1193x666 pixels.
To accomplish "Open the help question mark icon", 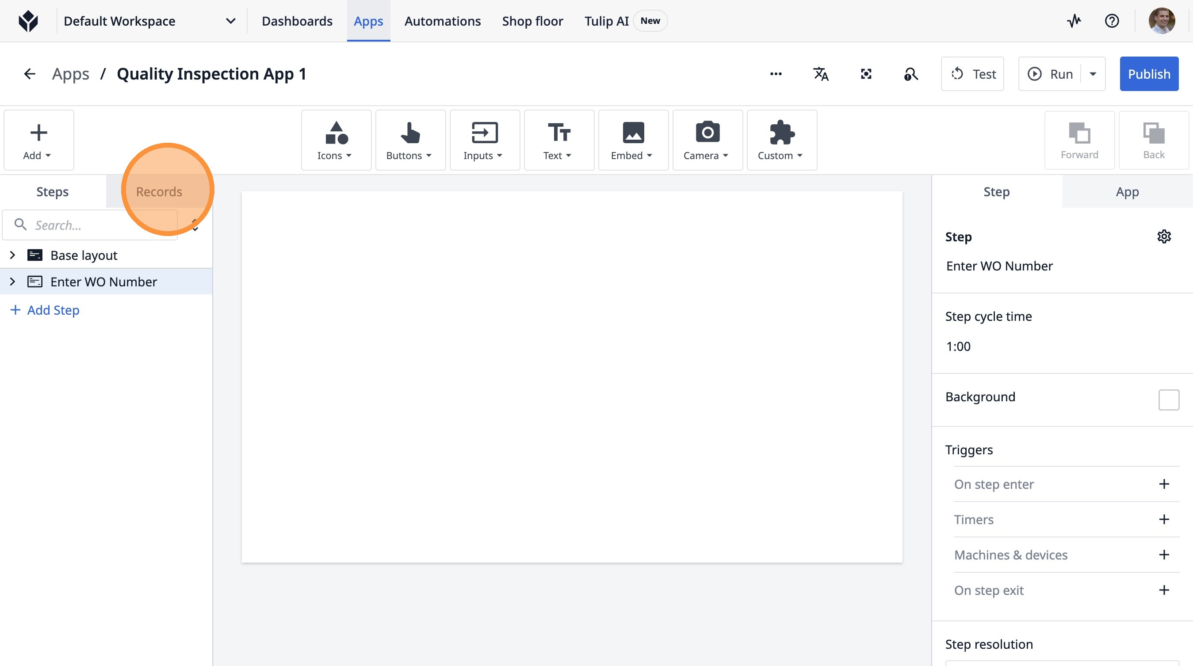I will pos(1112,21).
